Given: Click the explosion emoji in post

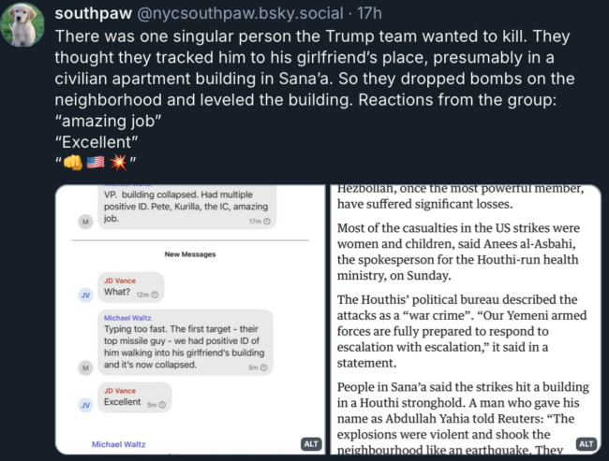Looking at the screenshot, I should [x=118, y=162].
